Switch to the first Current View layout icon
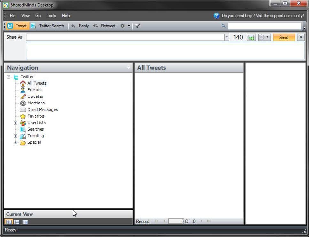 (9, 222)
